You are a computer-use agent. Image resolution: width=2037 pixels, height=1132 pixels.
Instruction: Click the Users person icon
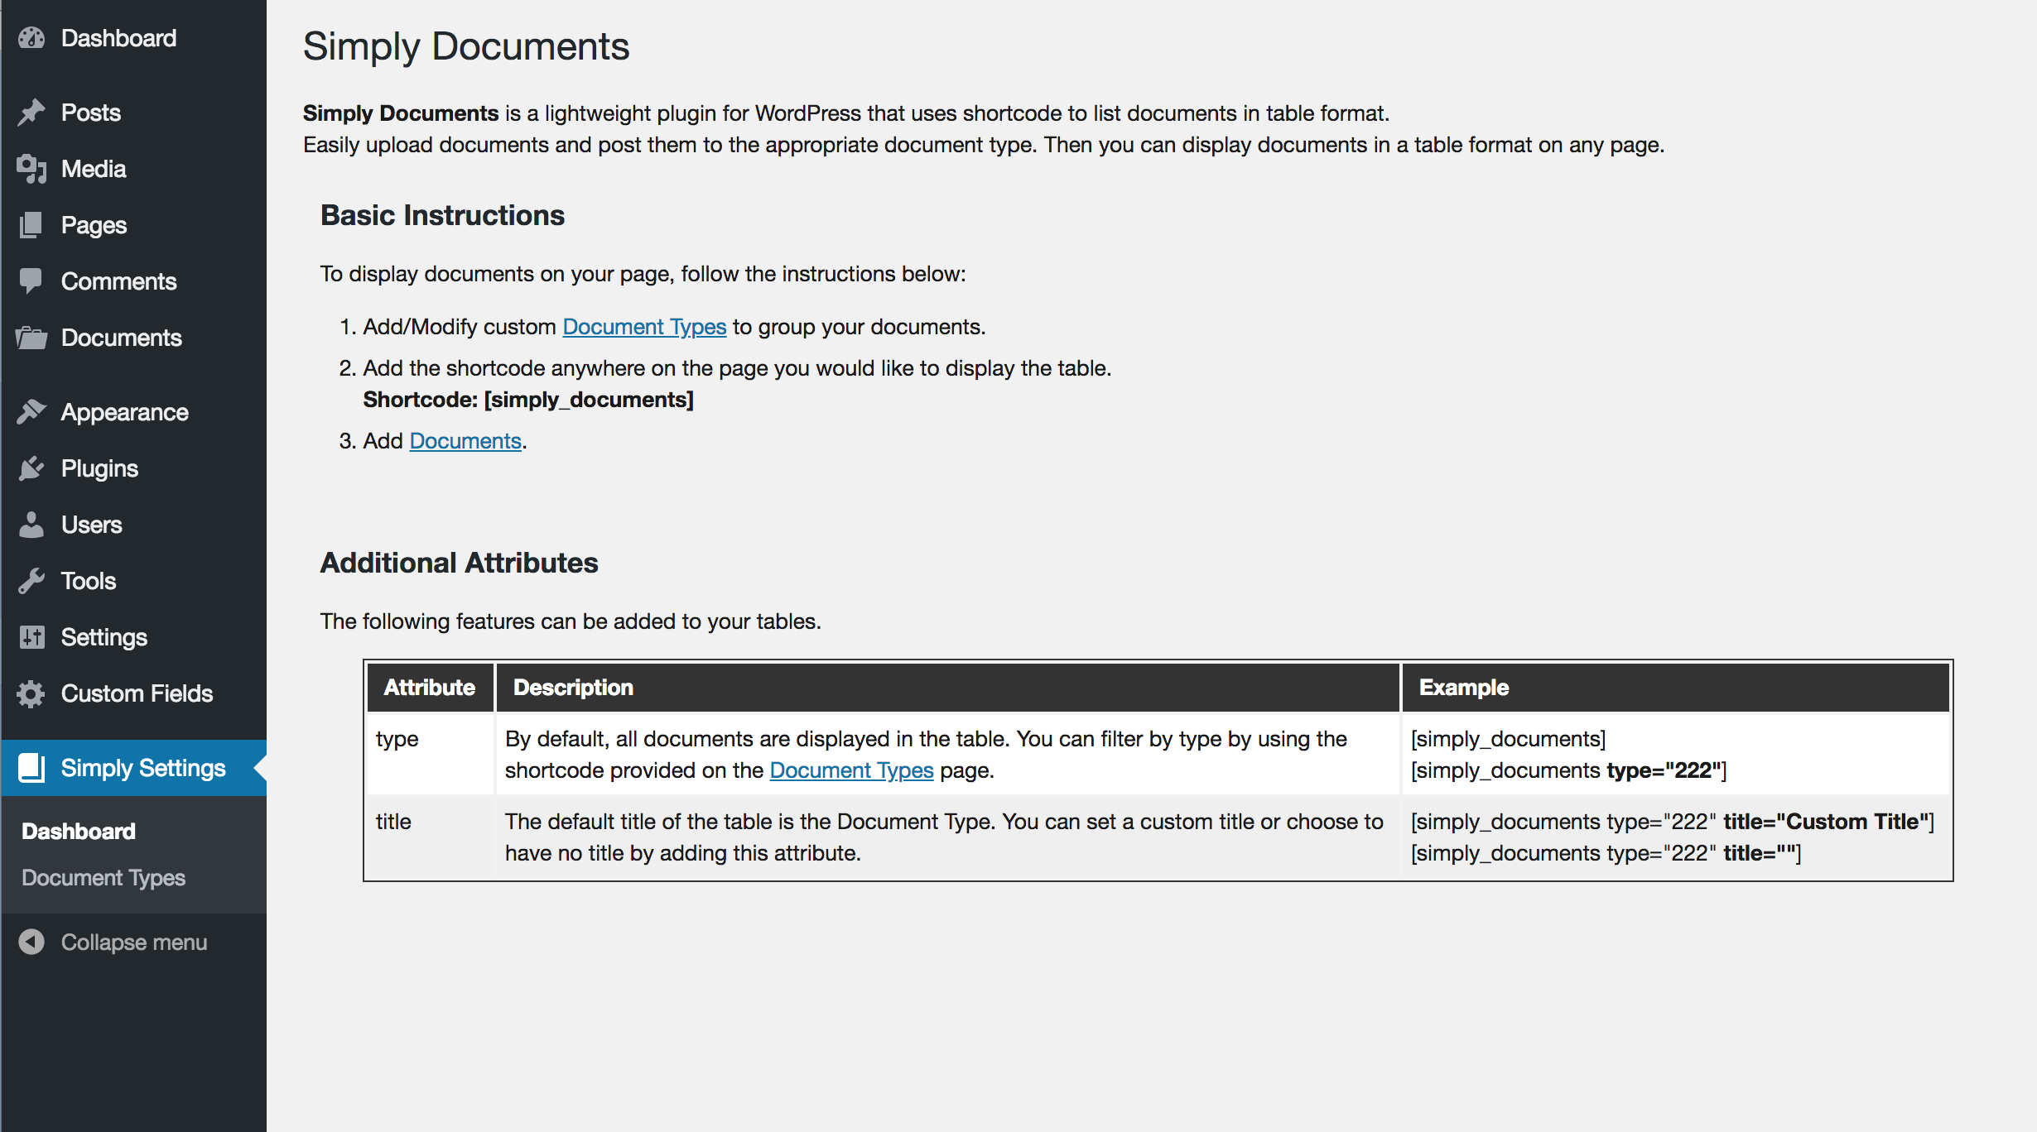click(x=31, y=525)
